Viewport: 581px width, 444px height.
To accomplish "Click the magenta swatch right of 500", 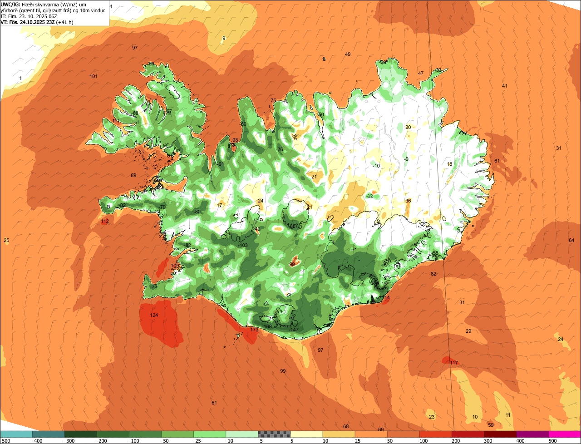I will click(564, 434).
